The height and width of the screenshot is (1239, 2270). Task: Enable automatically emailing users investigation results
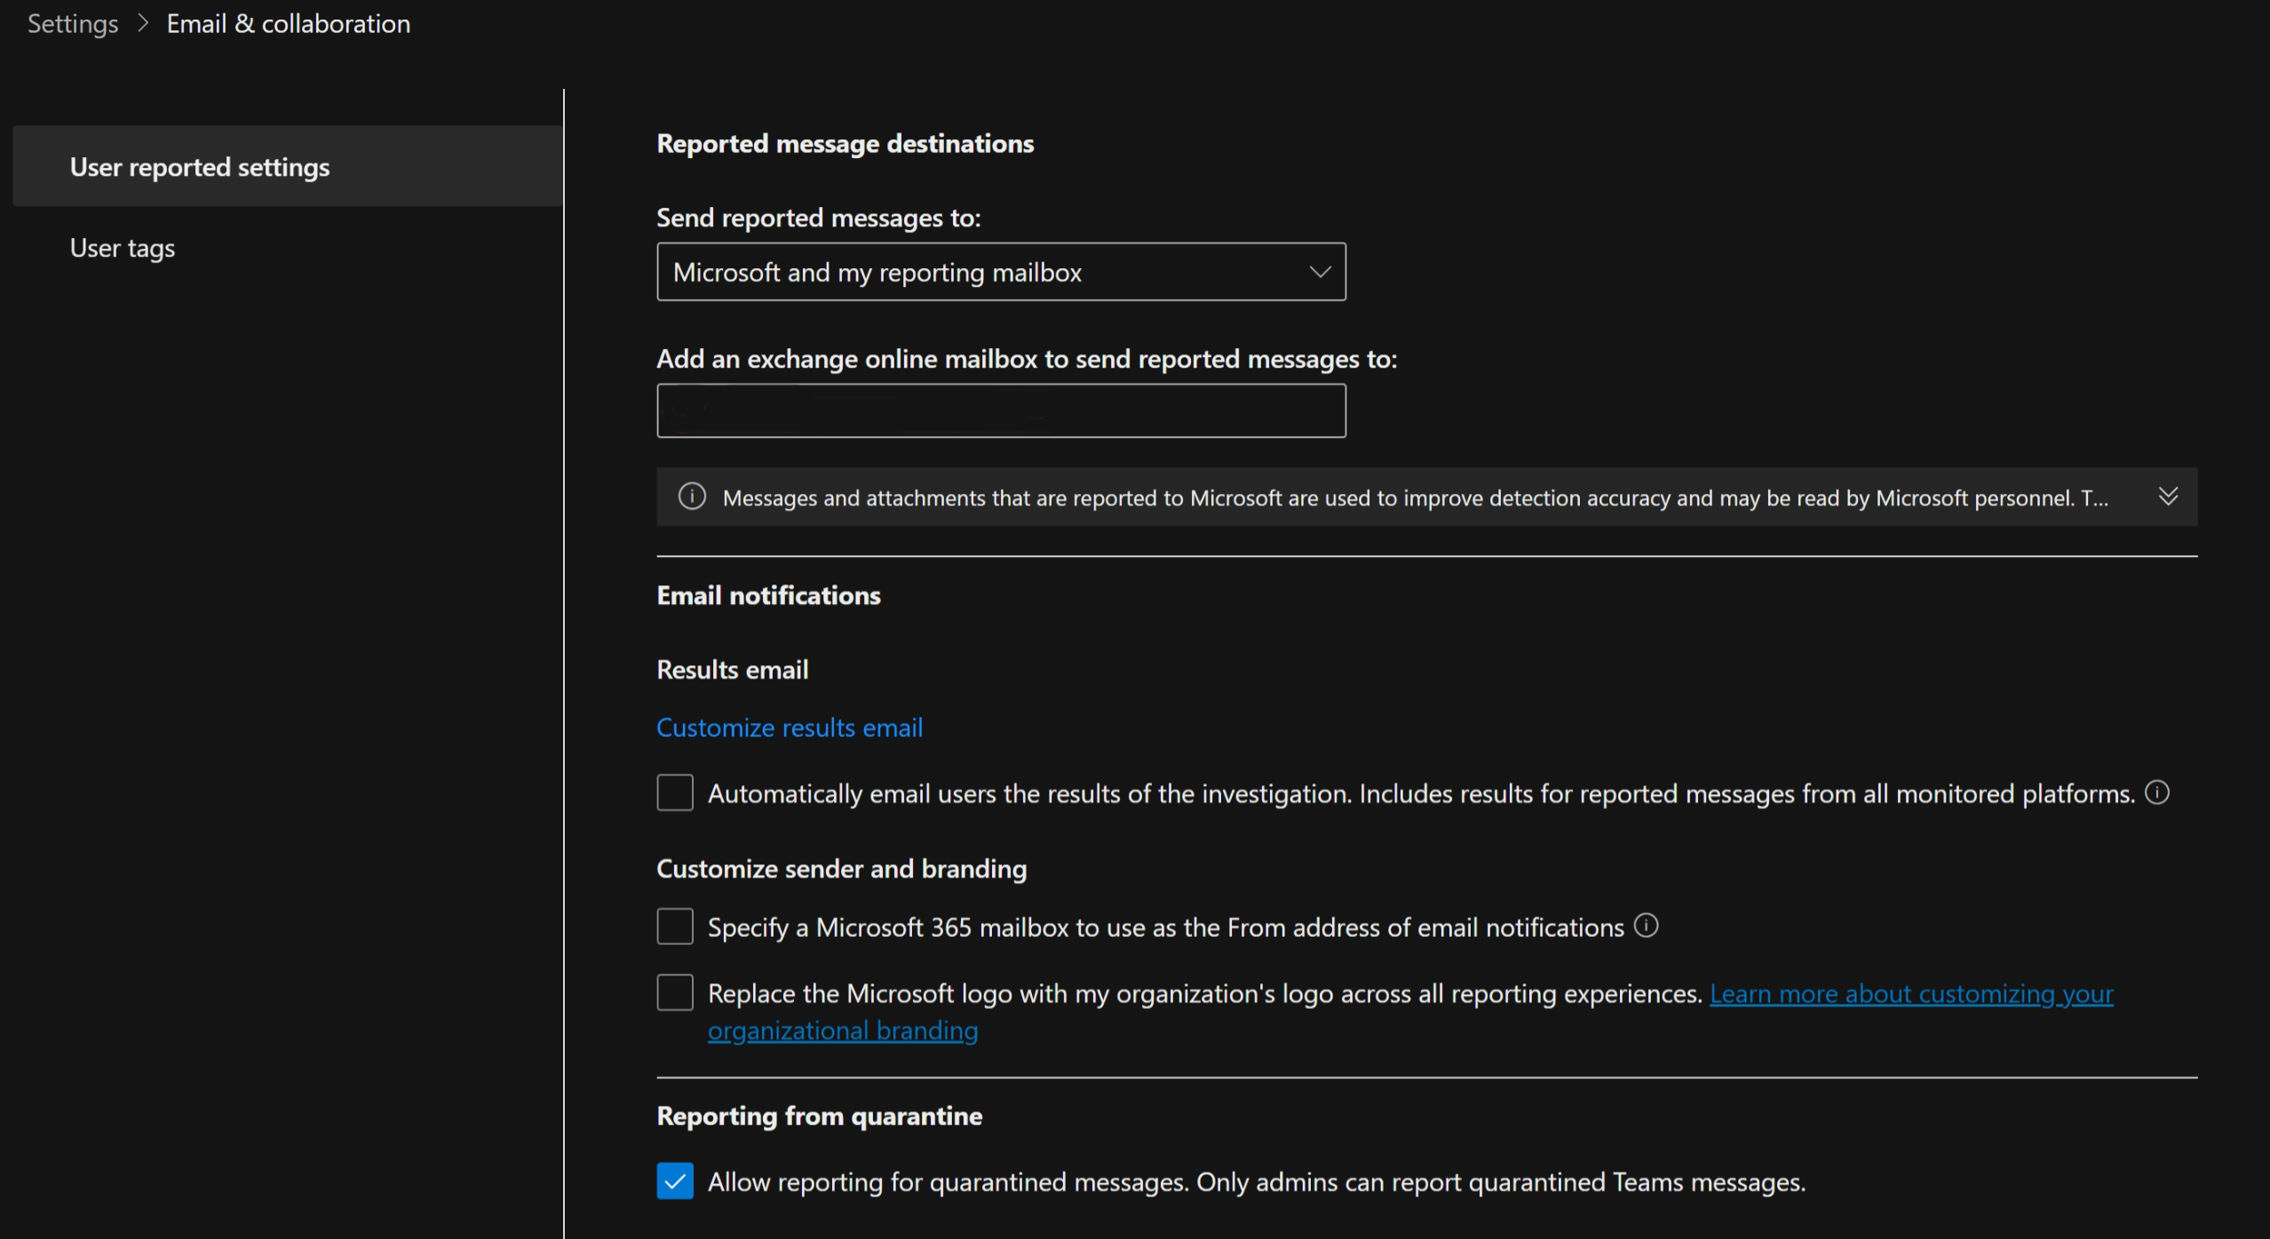pyautogui.click(x=675, y=792)
